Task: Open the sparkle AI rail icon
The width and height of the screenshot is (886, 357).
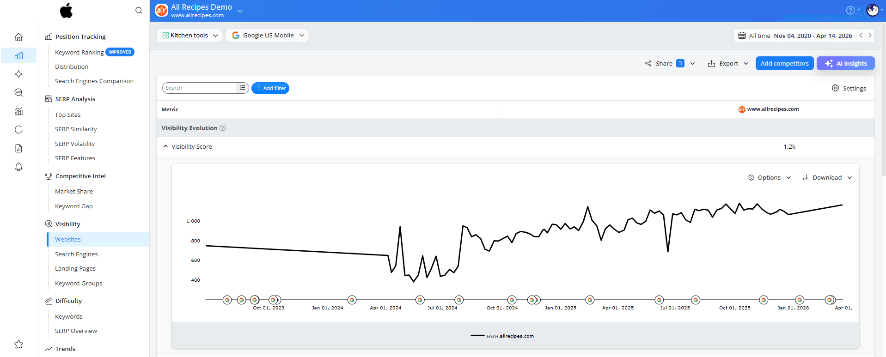Action: [x=18, y=74]
